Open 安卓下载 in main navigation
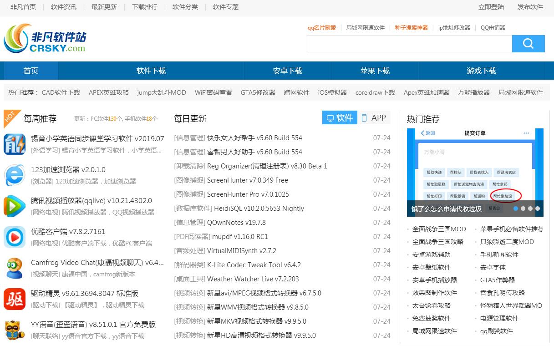Viewport: 554px width, 346px height. coord(287,71)
